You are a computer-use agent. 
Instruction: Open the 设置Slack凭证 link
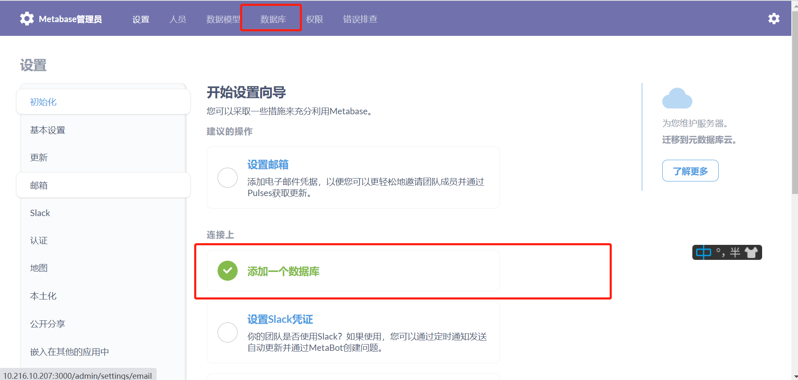coord(280,320)
